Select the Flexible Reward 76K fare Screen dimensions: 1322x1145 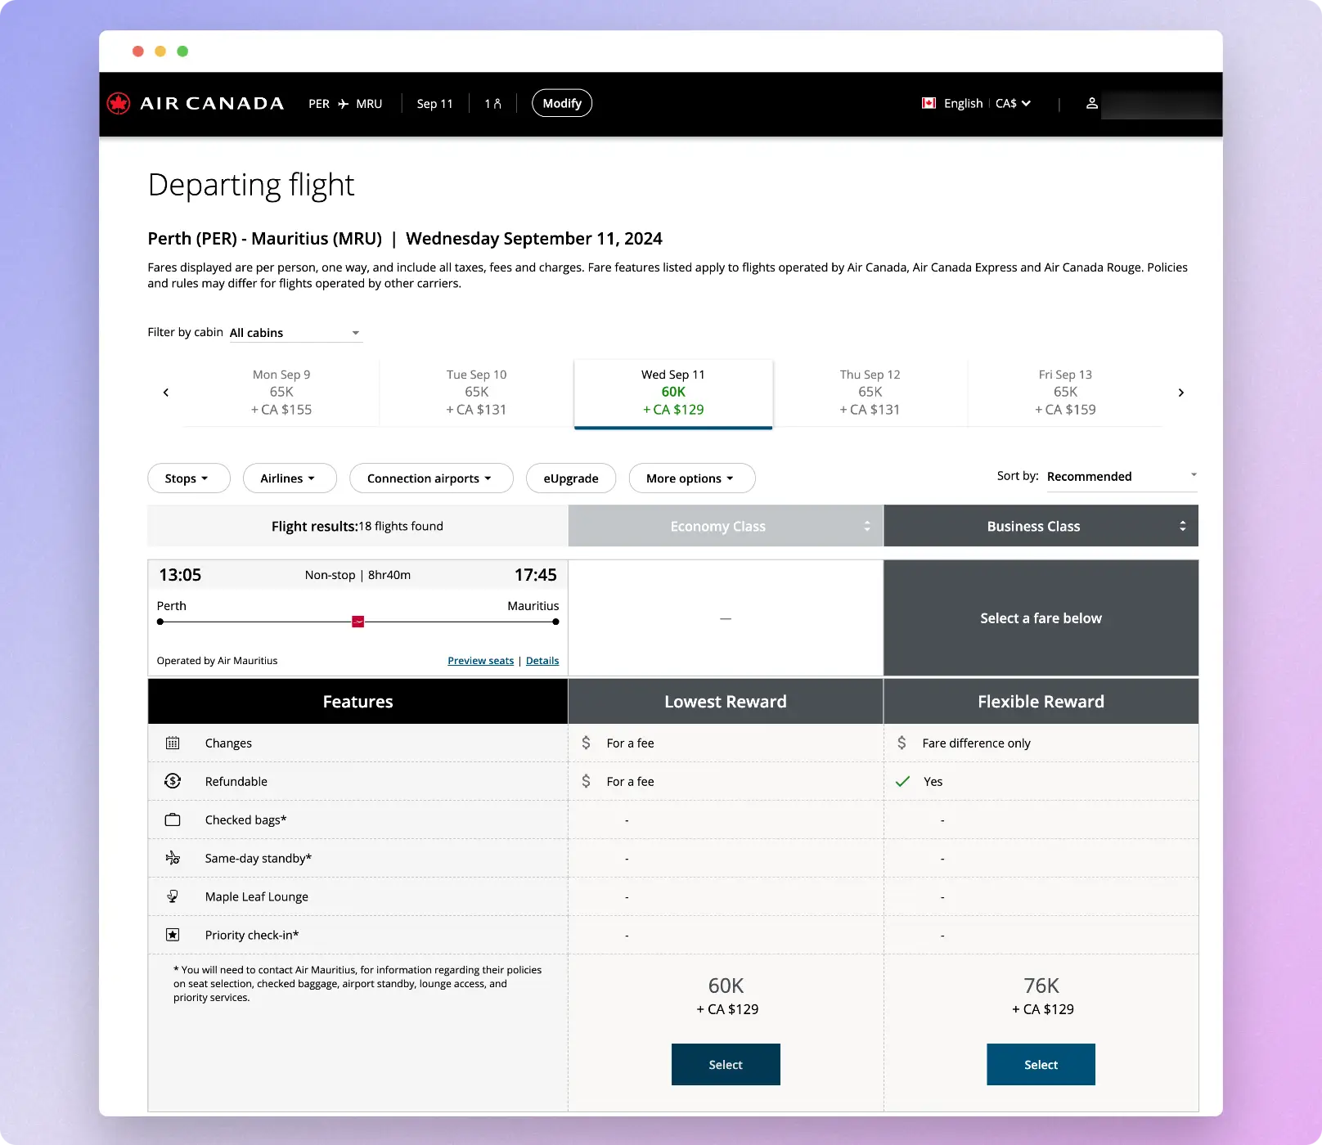[x=1041, y=1064]
